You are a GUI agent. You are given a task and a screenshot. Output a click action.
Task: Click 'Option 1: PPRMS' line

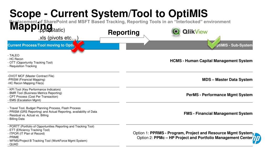193,133
